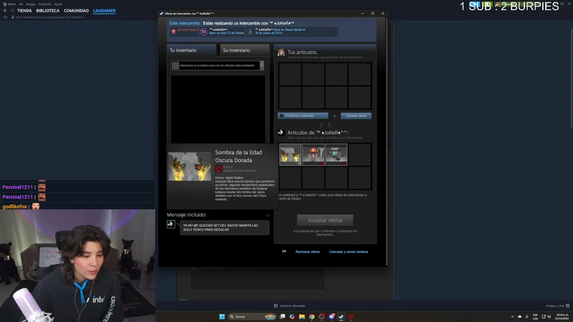Switch to the Tu inventario tab
This screenshot has width=573, height=322.
click(x=191, y=50)
